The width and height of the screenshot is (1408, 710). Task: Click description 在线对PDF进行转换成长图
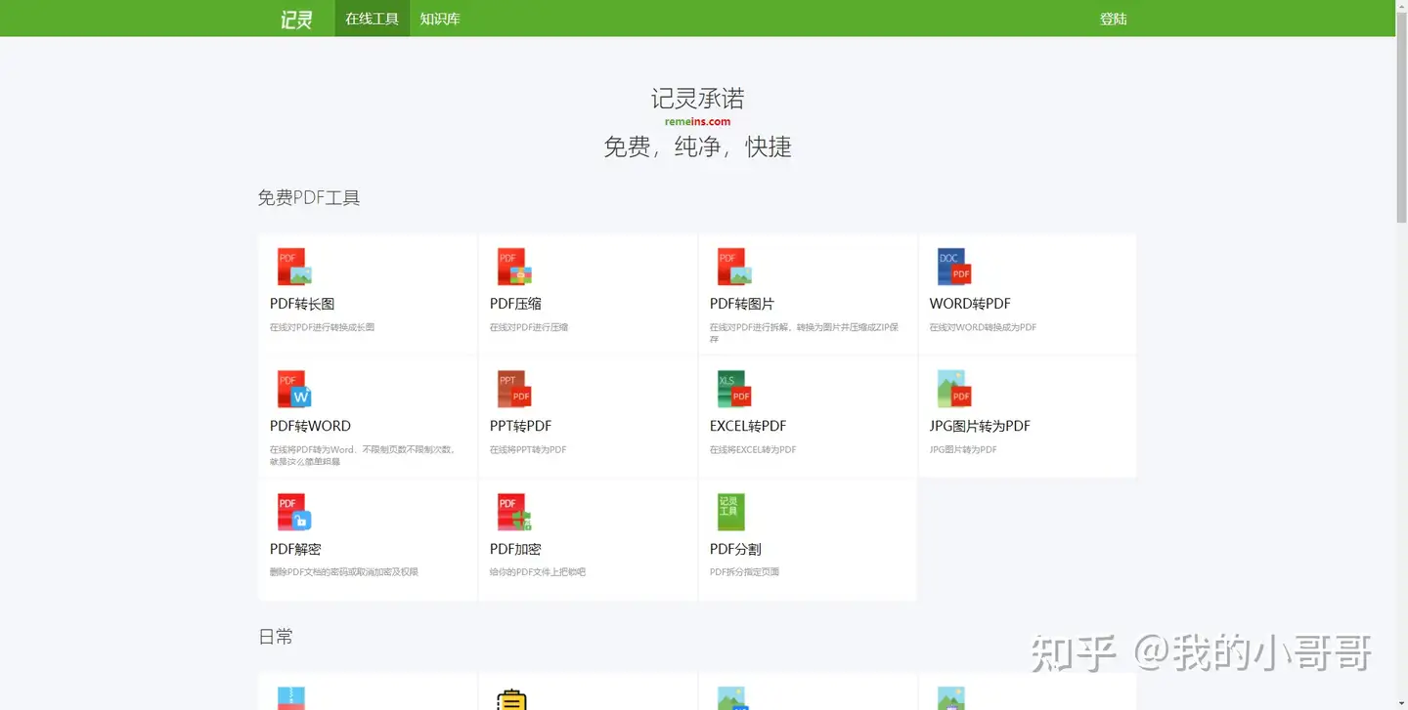[x=323, y=327]
